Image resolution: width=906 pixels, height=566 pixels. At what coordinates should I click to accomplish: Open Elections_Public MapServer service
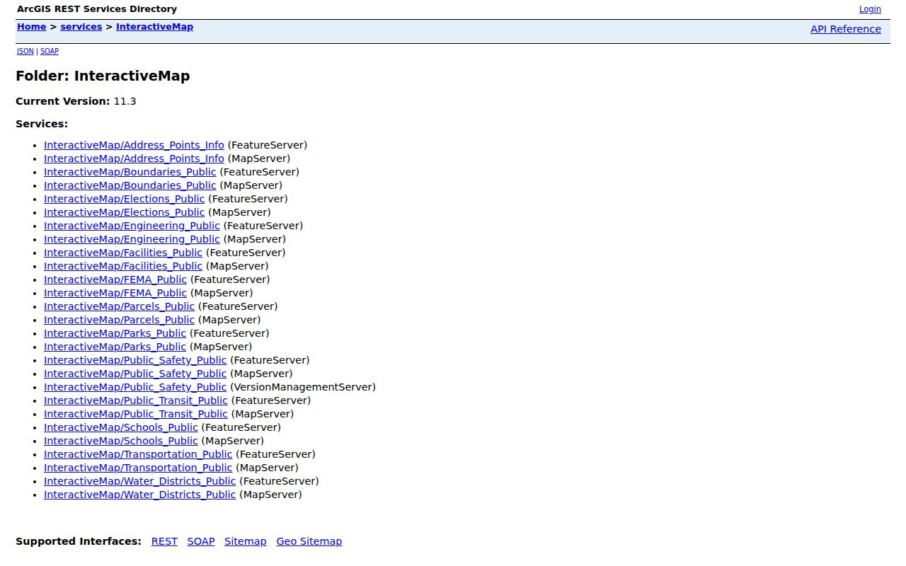tap(125, 212)
